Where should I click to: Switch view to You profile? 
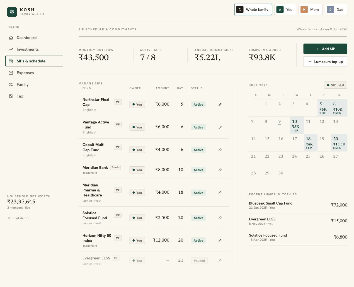click(285, 9)
